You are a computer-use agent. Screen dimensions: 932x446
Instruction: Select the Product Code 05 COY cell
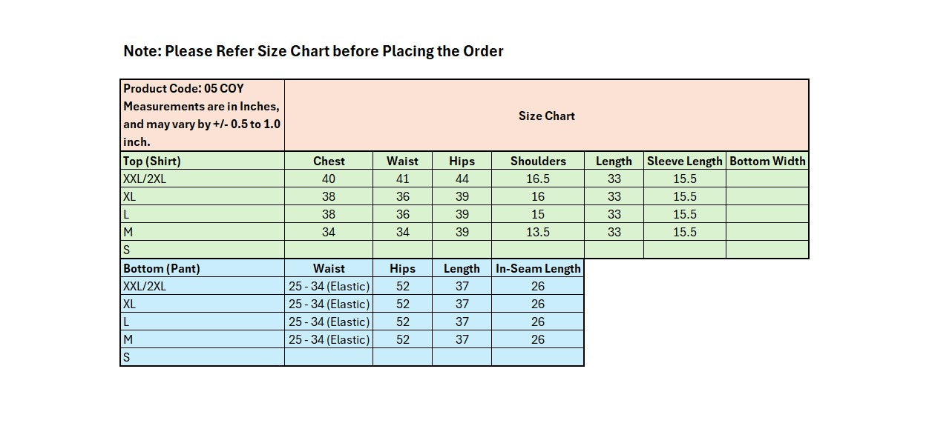coord(202,115)
